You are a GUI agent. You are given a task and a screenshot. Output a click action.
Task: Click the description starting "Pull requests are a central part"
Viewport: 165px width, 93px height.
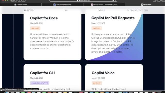113,43
